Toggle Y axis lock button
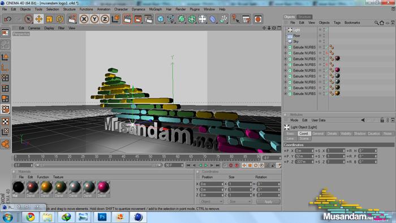This screenshot has width=396, height=223. (x=94, y=19)
